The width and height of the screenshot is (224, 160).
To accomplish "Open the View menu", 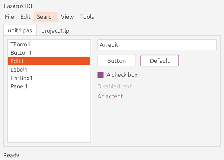I will [67, 17].
